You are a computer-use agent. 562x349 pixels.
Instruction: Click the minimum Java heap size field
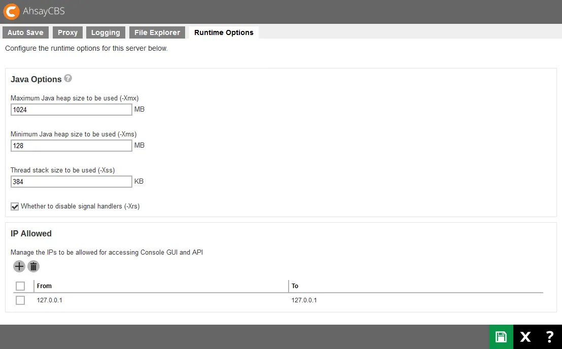71,146
